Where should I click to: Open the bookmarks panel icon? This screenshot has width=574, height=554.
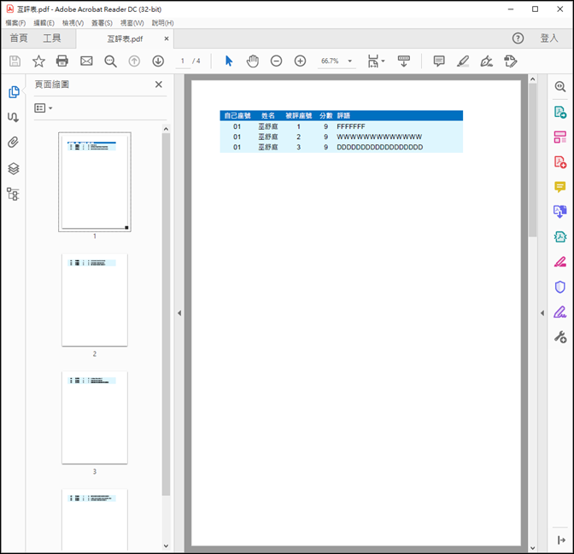pyautogui.click(x=13, y=118)
